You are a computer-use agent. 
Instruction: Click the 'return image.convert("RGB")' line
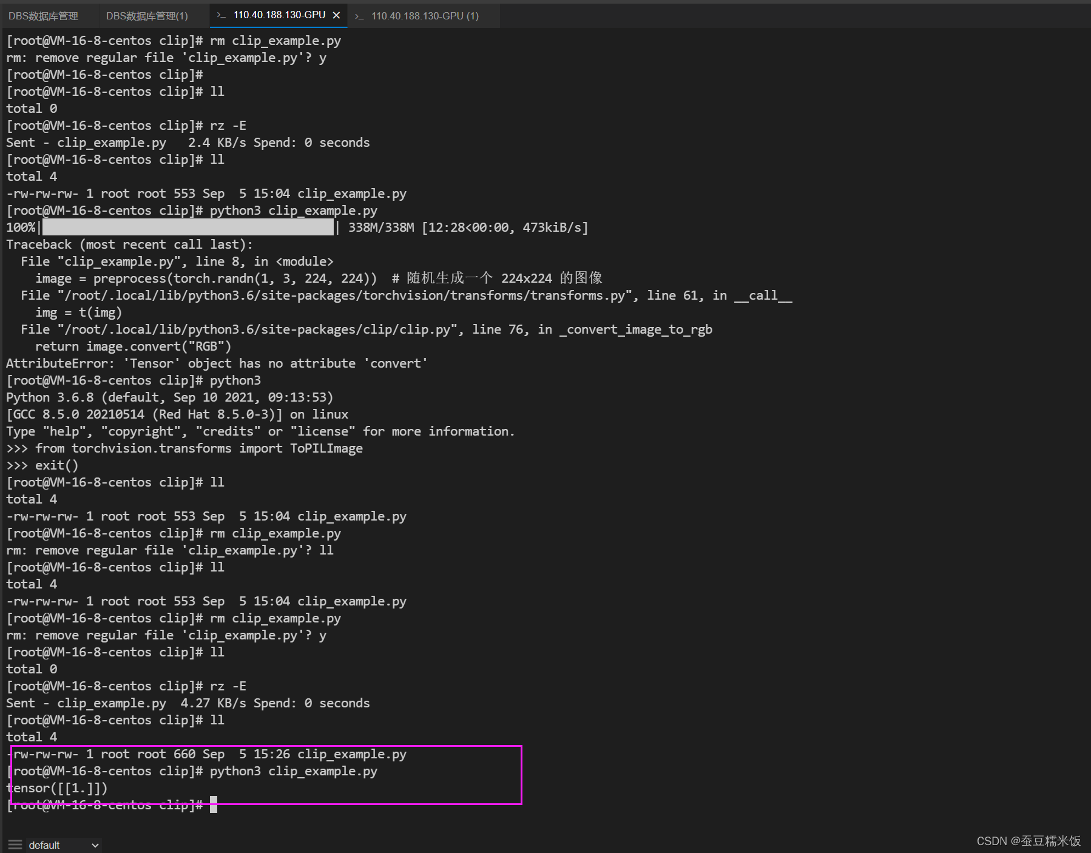tap(133, 346)
